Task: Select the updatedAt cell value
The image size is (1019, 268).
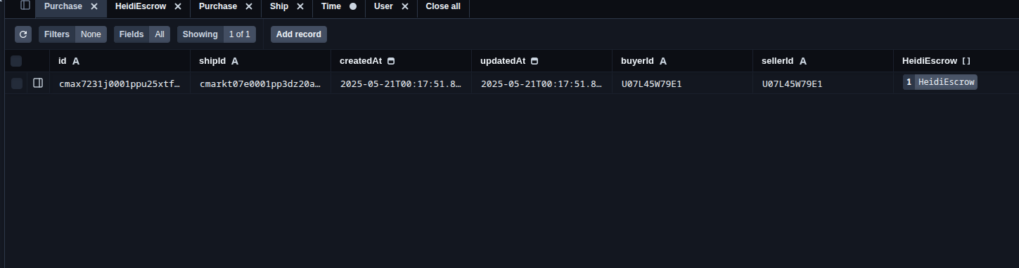Action: coord(541,83)
